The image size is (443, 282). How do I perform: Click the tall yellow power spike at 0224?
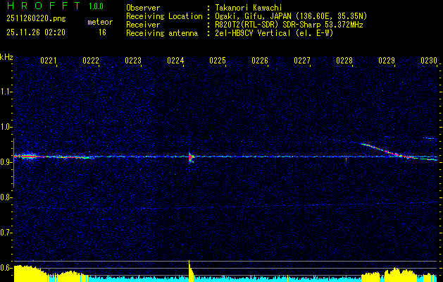tap(191, 271)
